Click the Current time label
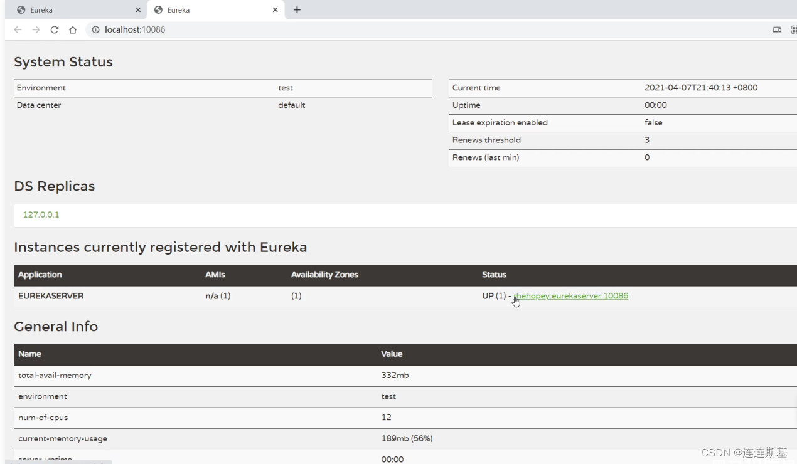Image resolution: width=797 pixels, height=464 pixels. (x=476, y=88)
